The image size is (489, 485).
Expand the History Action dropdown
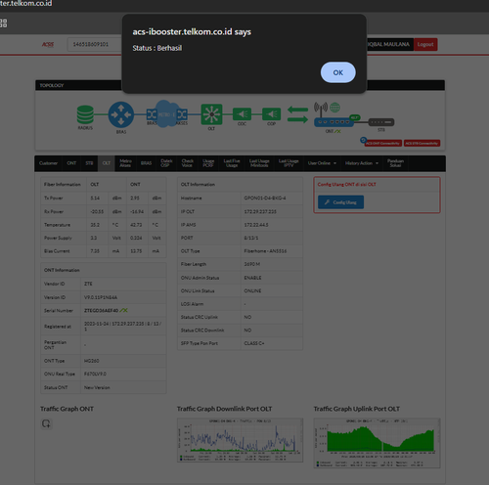pos(362,163)
